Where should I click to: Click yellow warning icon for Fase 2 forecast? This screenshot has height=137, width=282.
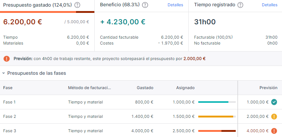(x=274, y=116)
